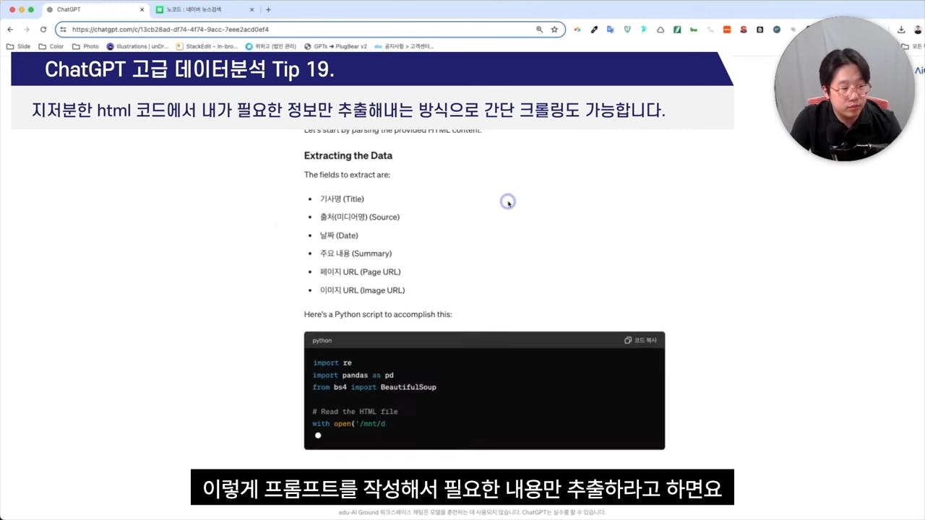Open the Google Translate extension

[611, 30]
